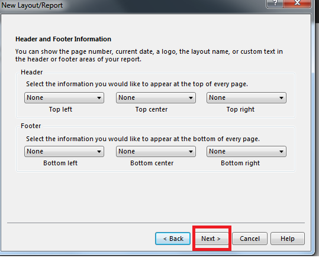Click the question mark help icon in title bar
This screenshot has height=258, width=319.
275,4
